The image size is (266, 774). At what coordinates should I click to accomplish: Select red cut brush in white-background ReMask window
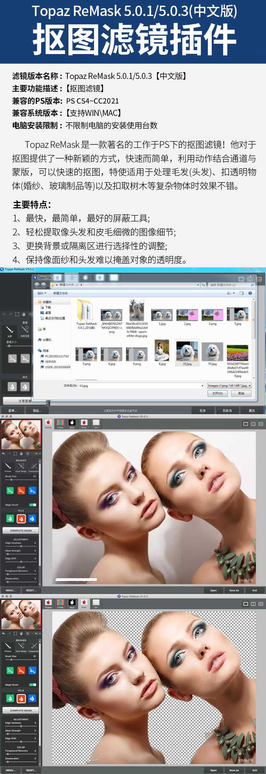21,491
